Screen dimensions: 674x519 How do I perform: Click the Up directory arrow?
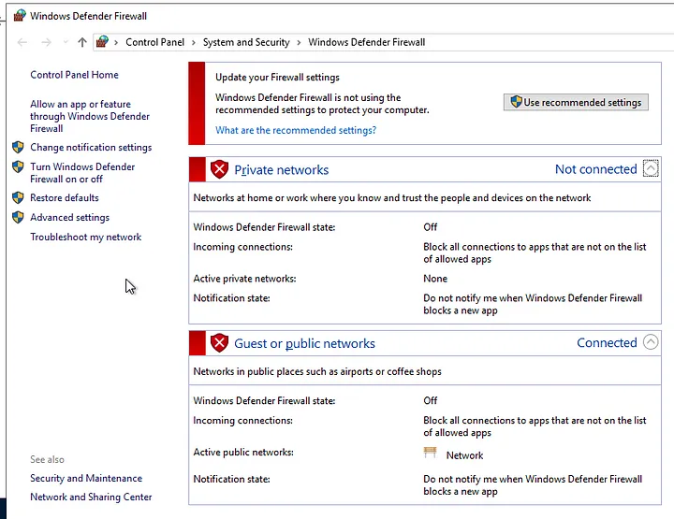[x=82, y=42]
